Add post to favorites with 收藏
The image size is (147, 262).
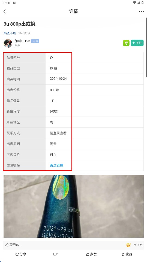tap(127, 254)
